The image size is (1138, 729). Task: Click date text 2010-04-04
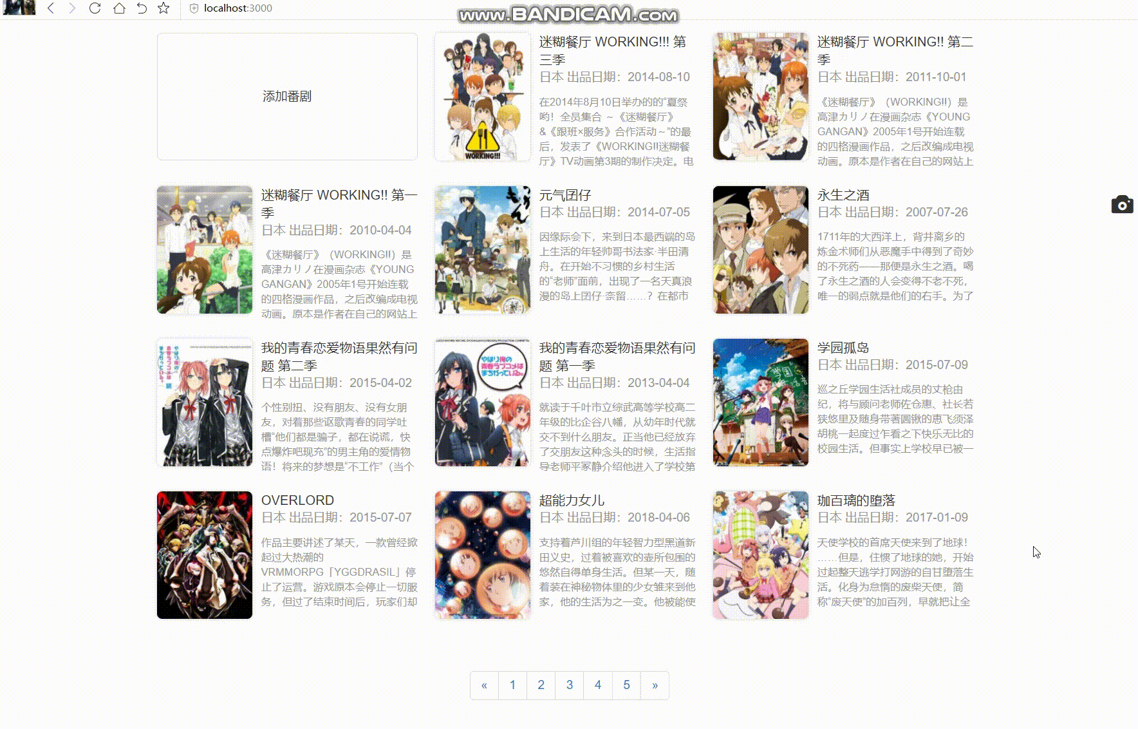tap(380, 231)
